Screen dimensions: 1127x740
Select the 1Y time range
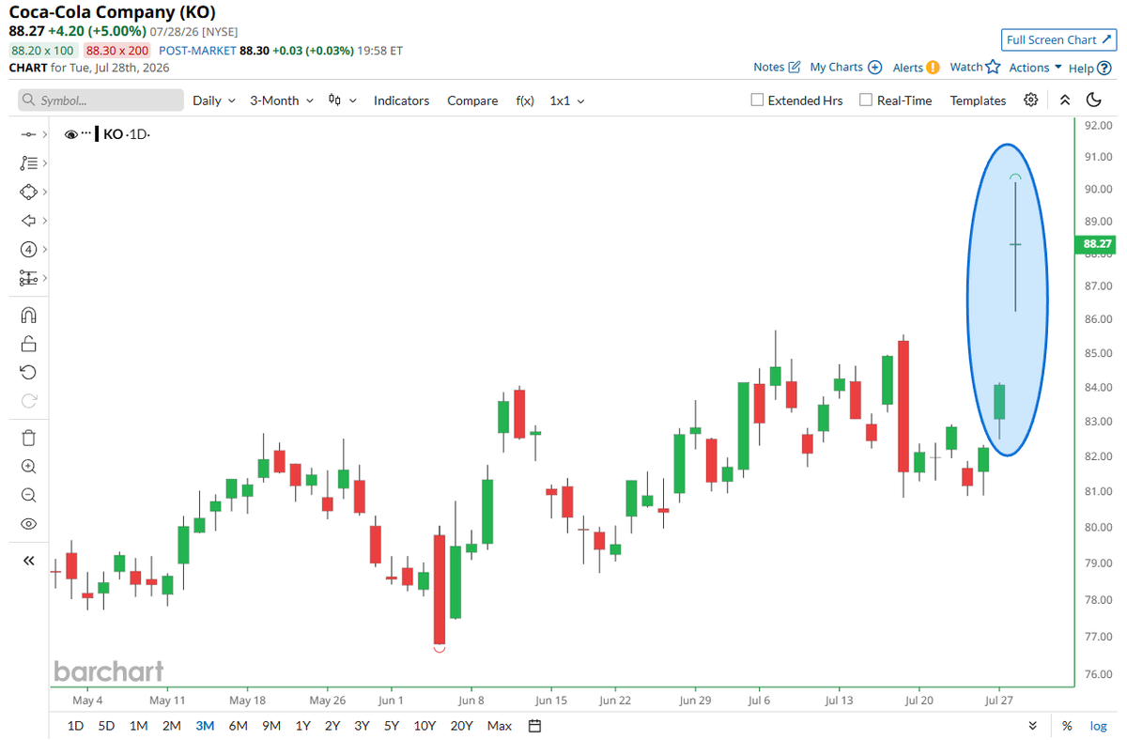[x=302, y=725]
